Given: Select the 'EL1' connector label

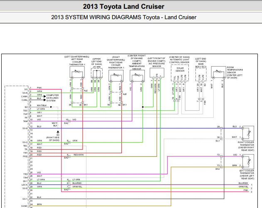Looking at the screenshot, I should 218,141.
